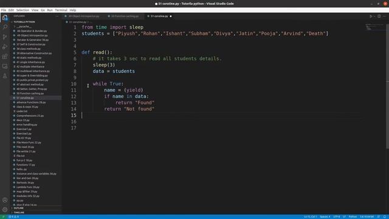Open 43 multilevel inheritance.py file
The width and height of the screenshot is (389, 219).
pyautogui.click(x=33, y=71)
